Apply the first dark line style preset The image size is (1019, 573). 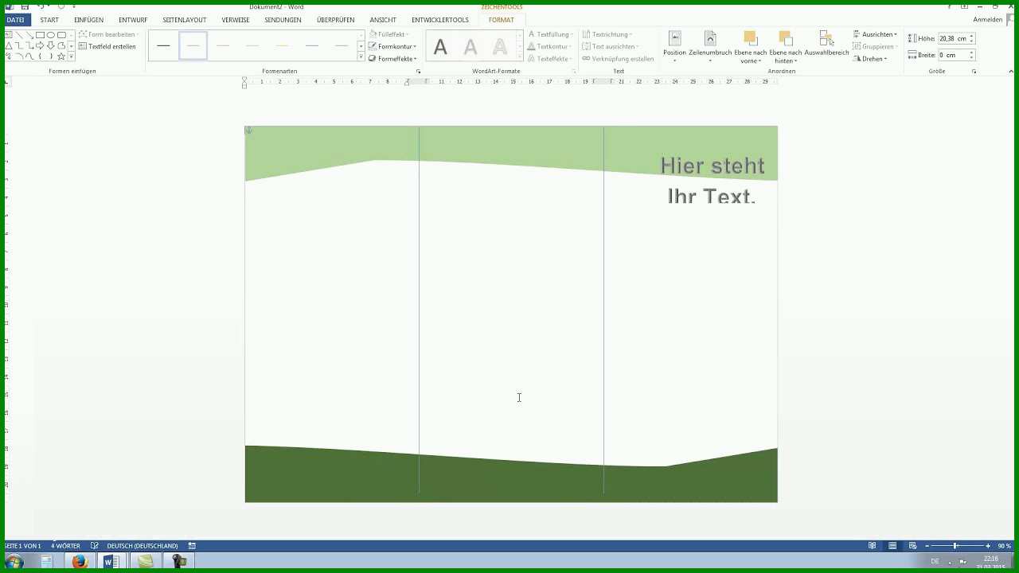click(x=163, y=46)
